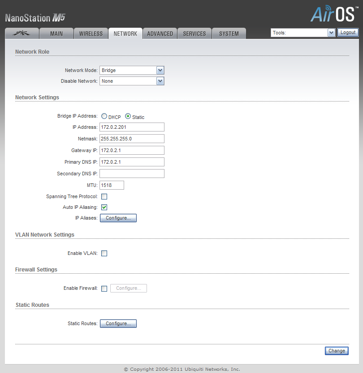Click the Netmask input field
Screen dimensions: 363x373
(132, 139)
